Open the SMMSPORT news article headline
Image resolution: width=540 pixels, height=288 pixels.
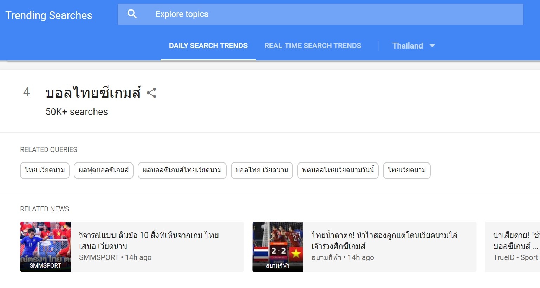149,241
